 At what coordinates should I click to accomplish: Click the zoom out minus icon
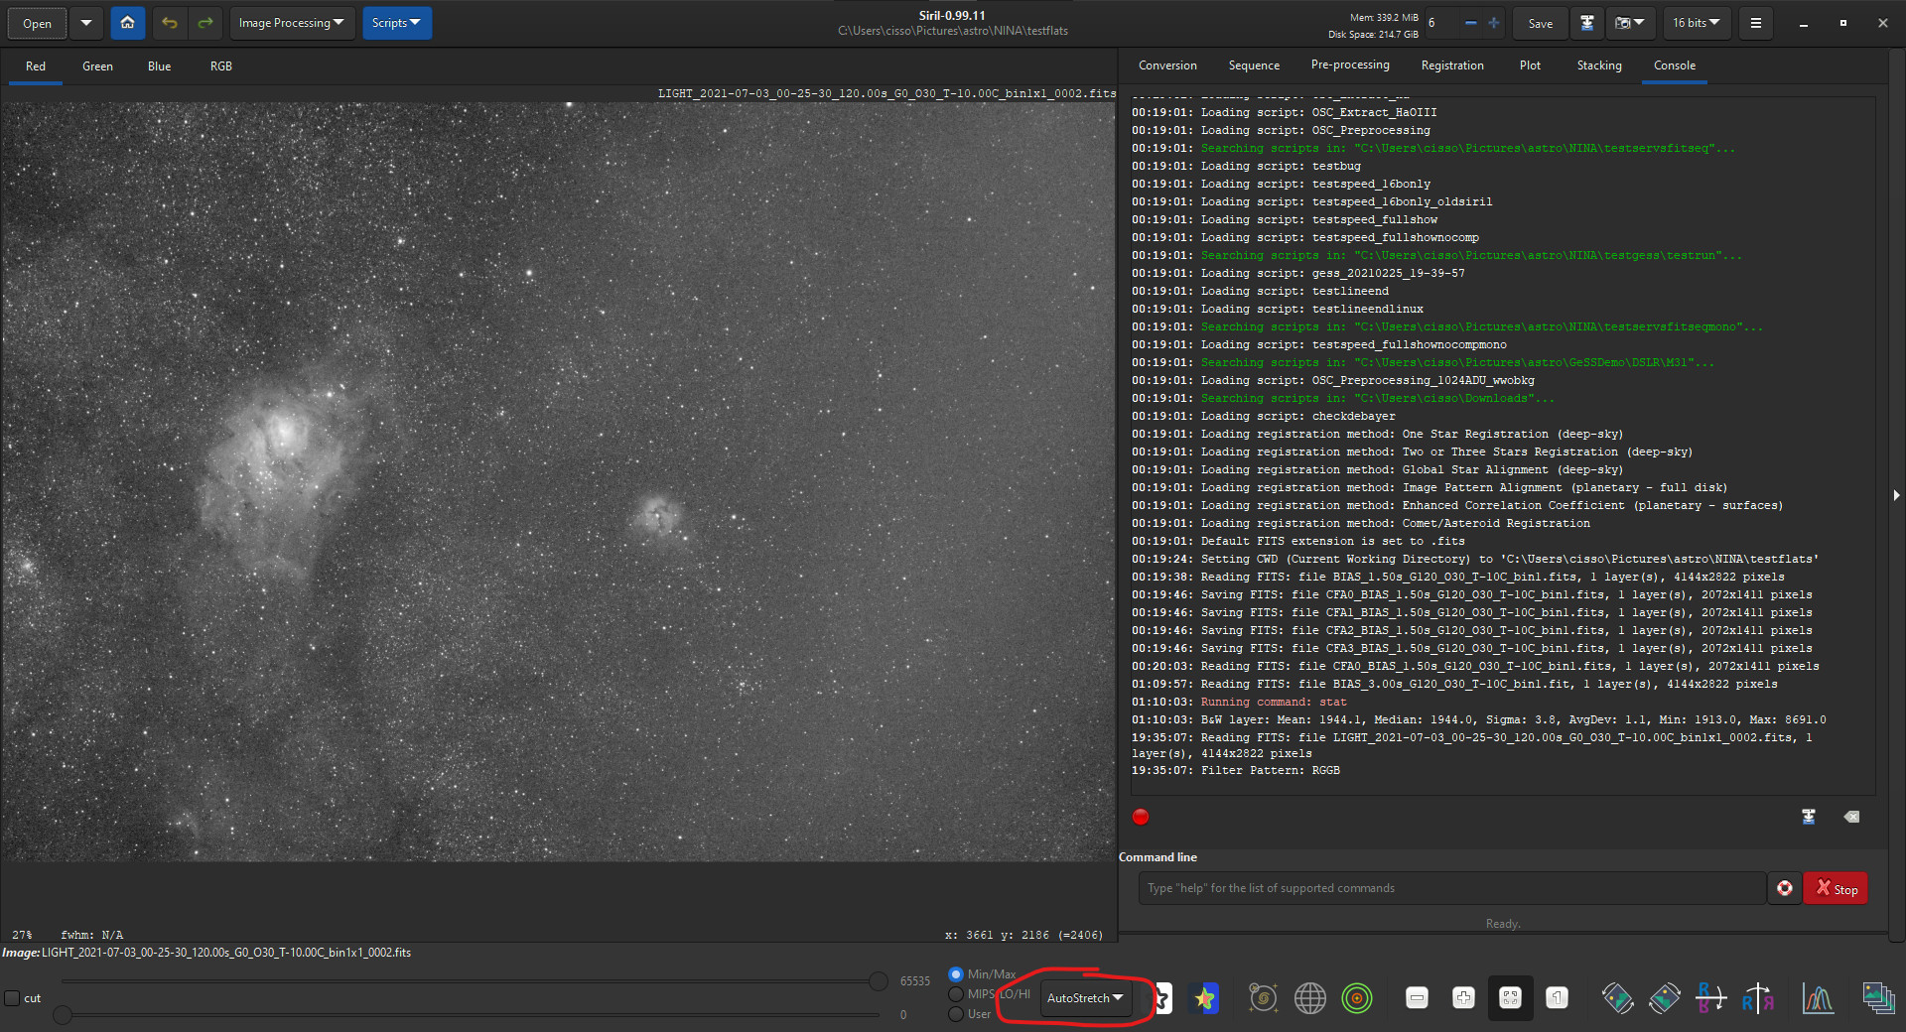pyautogui.click(x=1417, y=998)
